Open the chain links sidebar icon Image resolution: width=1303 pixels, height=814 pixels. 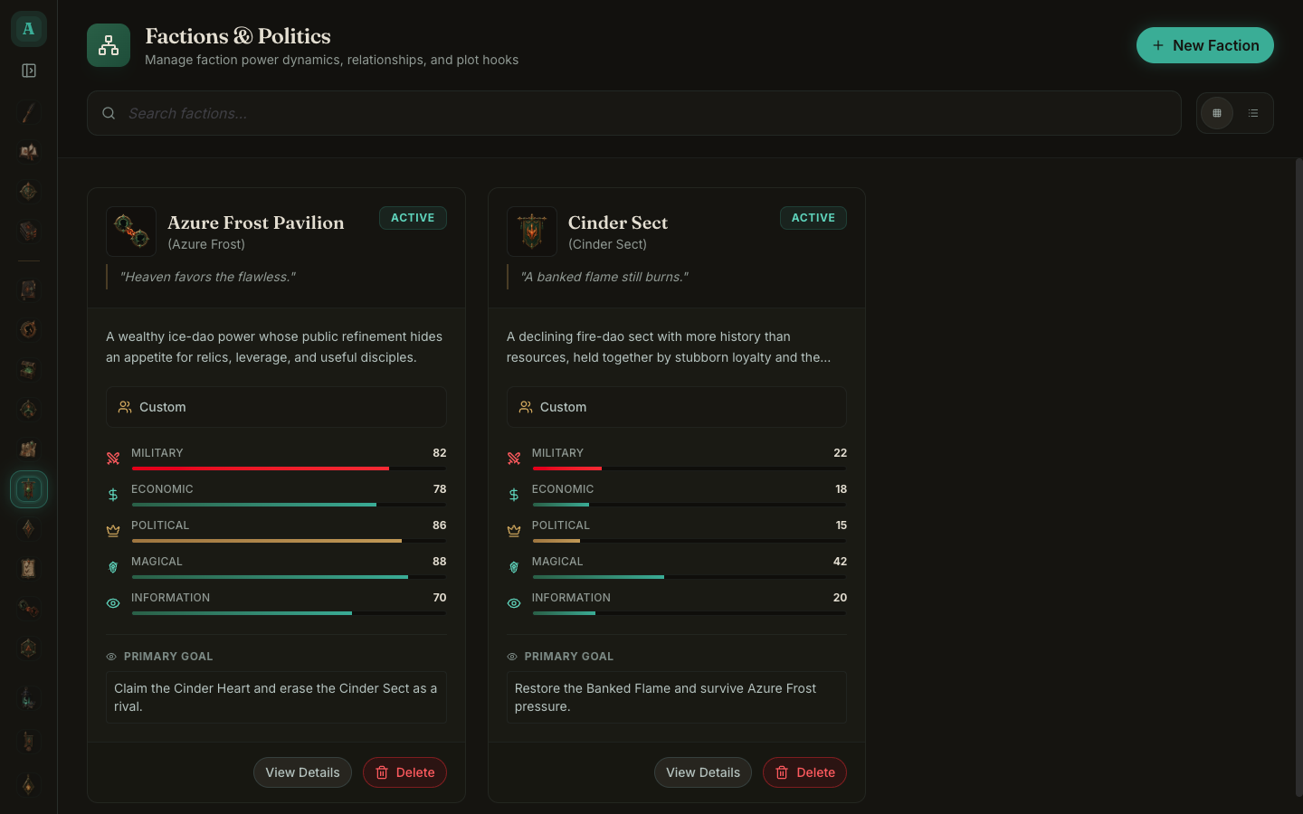point(28,608)
